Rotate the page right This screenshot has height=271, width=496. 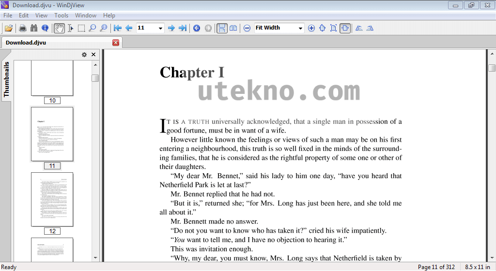click(370, 28)
